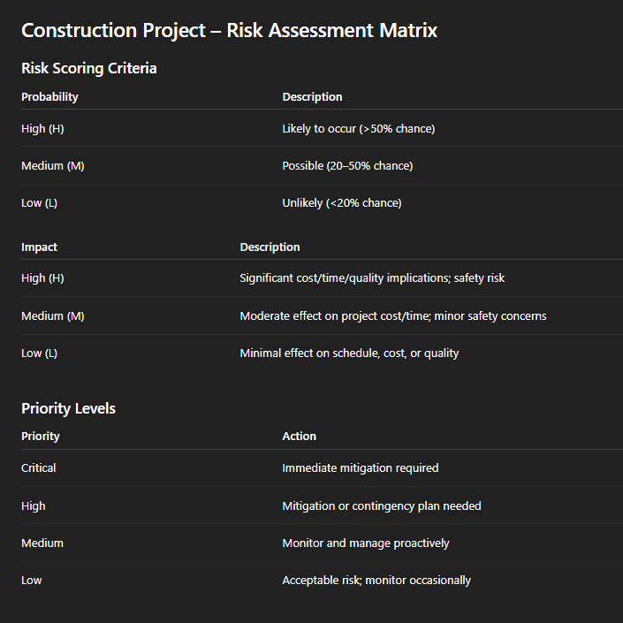Click the 'Action' column header
Viewport: 623px width, 623px height.
(300, 437)
